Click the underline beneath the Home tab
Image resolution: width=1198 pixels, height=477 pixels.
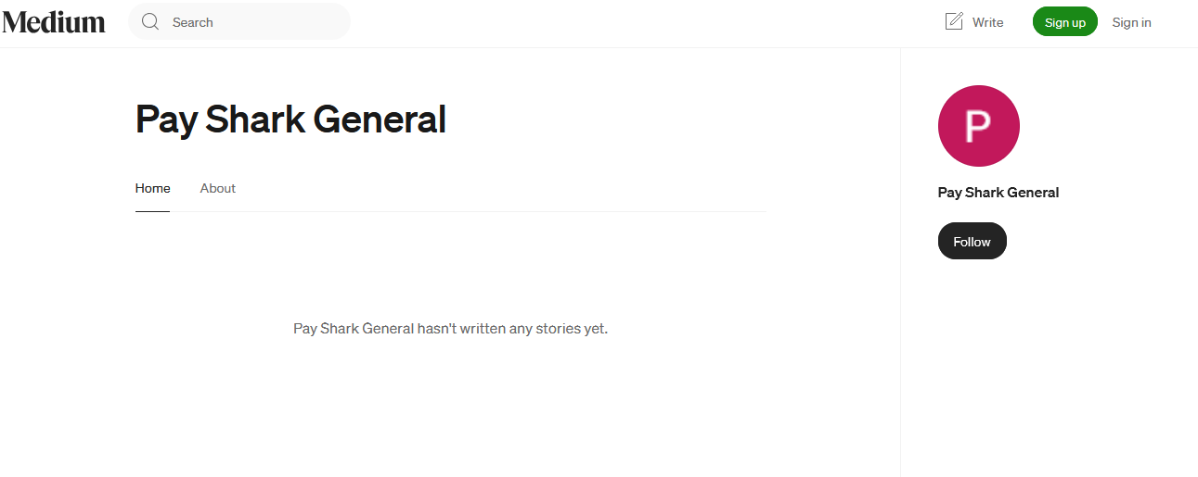(x=153, y=211)
